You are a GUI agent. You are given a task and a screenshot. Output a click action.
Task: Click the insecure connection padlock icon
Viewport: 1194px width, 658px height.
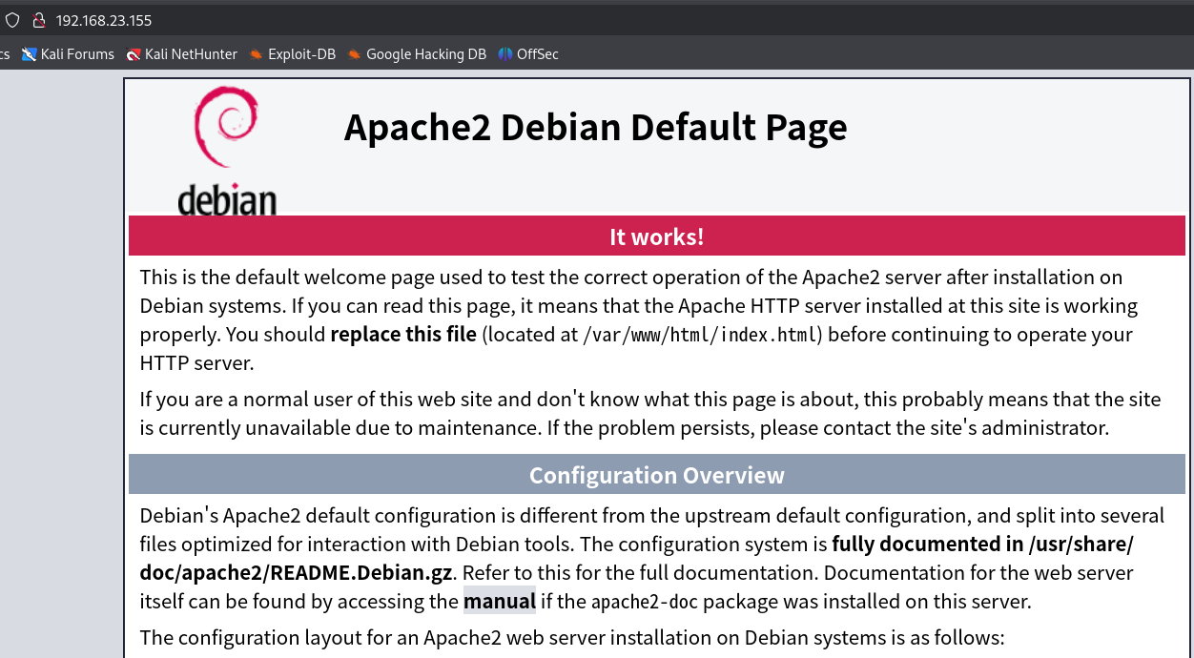[38, 20]
